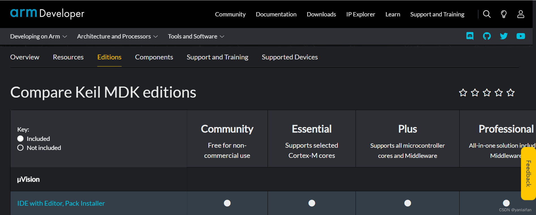
Task: Switch to the Components tab
Action: (x=154, y=57)
